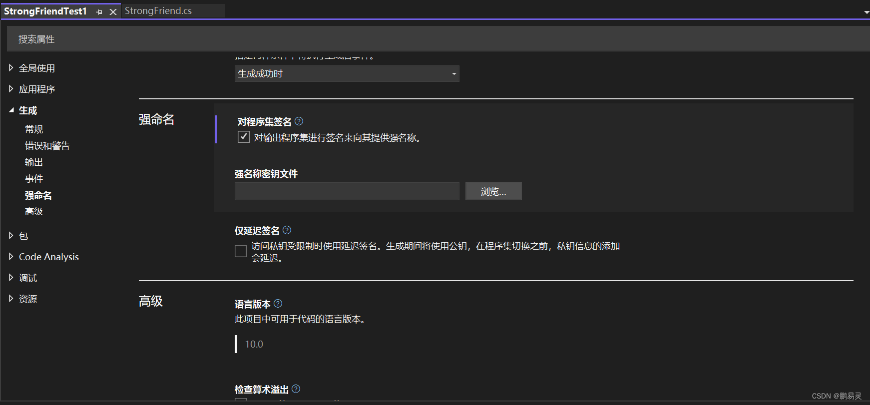The width and height of the screenshot is (870, 405).
Task: Open 事件 settings
Action: click(x=34, y=179)
